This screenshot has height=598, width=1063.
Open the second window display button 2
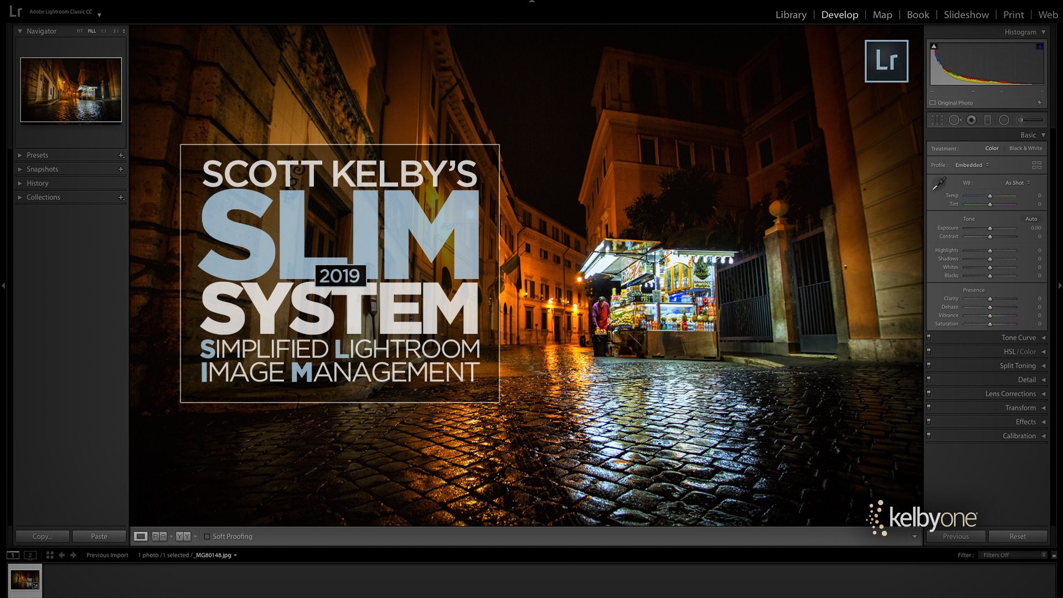coord(30,555)
